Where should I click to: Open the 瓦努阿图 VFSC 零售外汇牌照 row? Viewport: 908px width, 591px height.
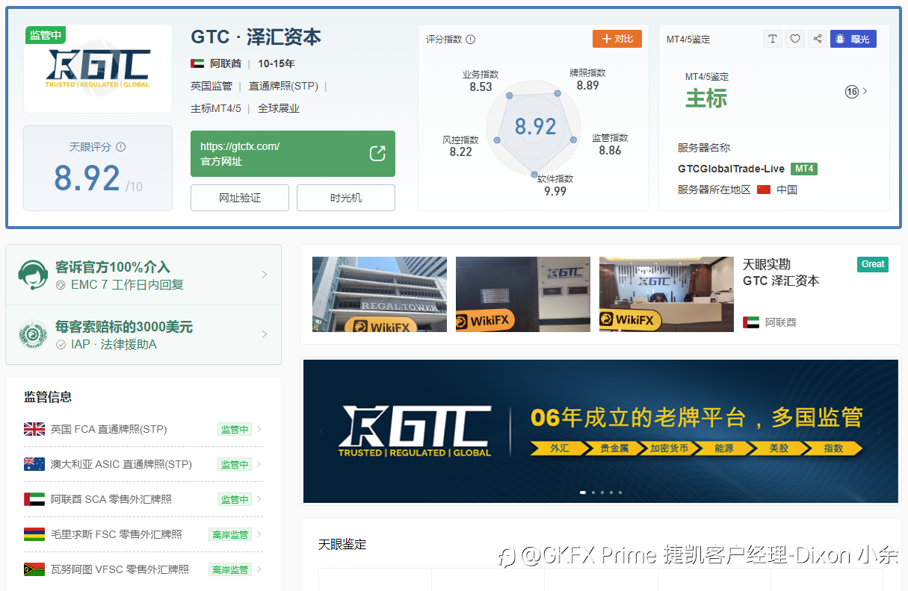tap(143, 569)
